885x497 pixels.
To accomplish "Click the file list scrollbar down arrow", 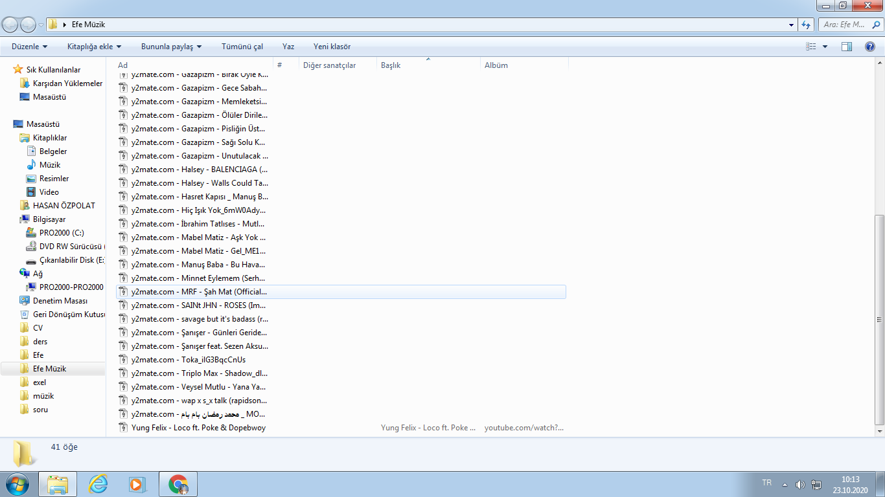I will 879,431.
